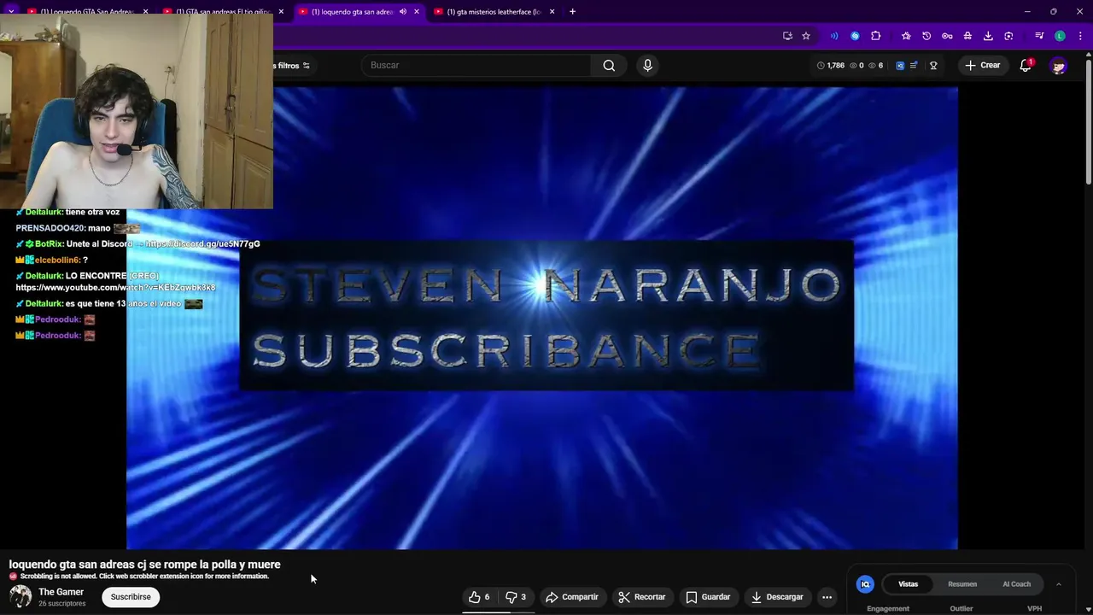Click the Outlier label in vidIQ panel
The height and width of the screenshot is (615, 1093).
[x=961, y=609]
